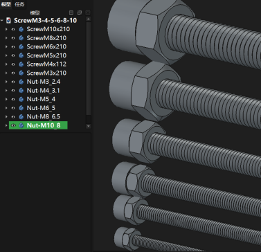Switch to the 任务 tab
The height and width of the screenshot is (252, 261).
19,4
